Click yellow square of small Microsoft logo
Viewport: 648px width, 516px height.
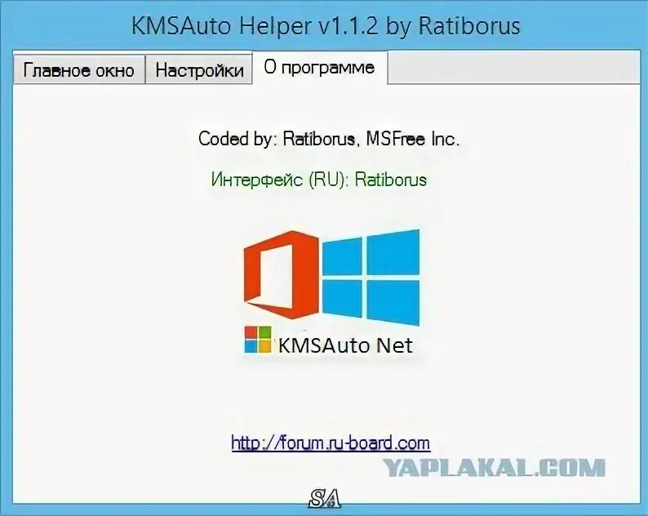265,347
